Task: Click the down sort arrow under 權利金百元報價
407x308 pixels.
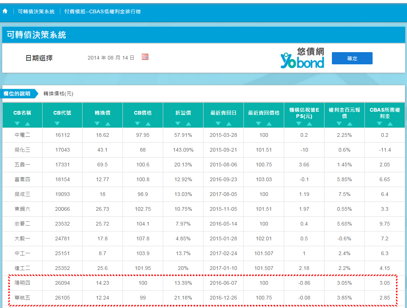Action: coord(339,123)
